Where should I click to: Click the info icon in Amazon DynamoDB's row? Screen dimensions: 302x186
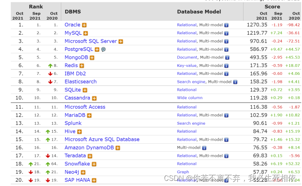click(x=204, y=148)
